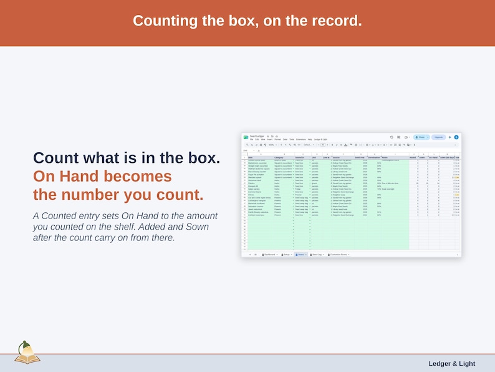Click the all sheets list icon
The width and height of the screenshot is (495, 372).
click(256, 255)
